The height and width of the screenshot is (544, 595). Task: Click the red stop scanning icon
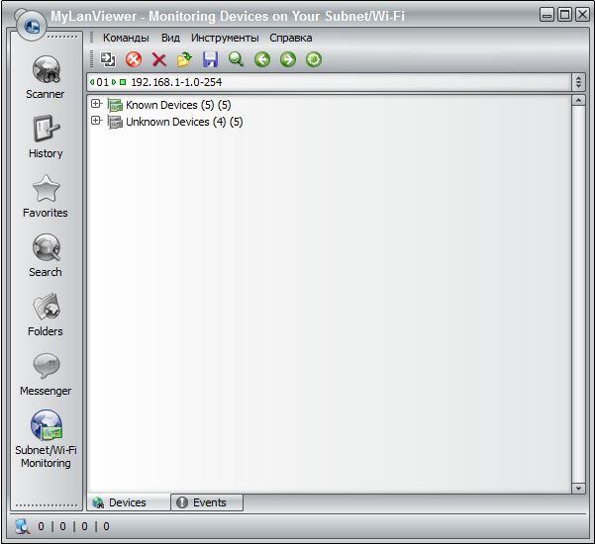click(134, 59)
